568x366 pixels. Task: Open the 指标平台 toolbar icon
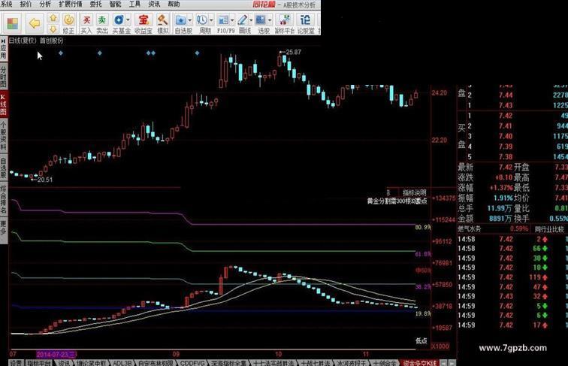pyautogui.click(x=284, y=23)
